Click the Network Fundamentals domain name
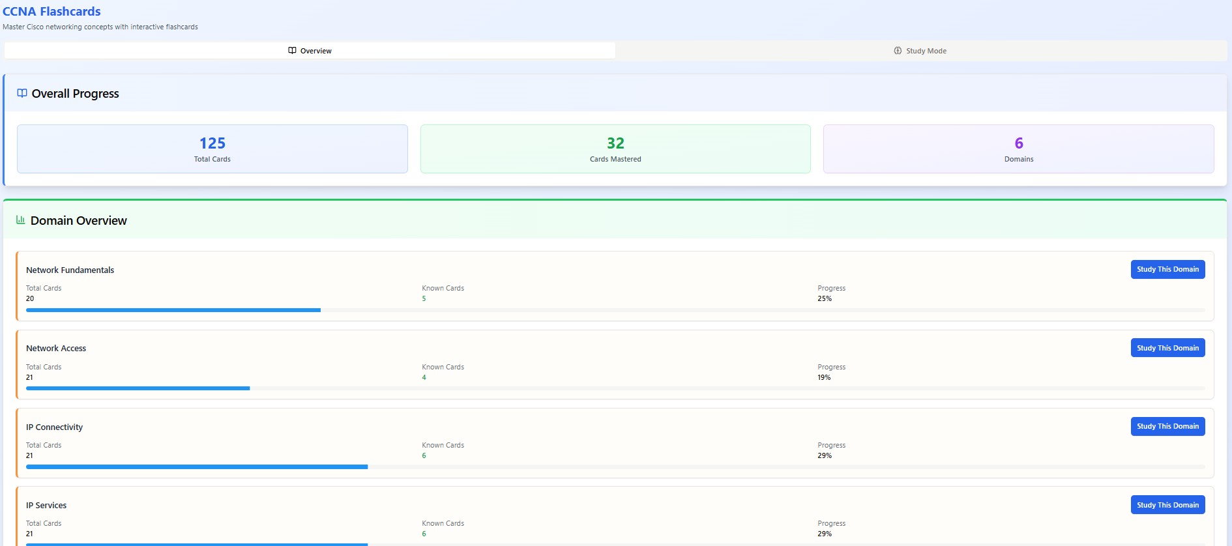 [70, 270]
